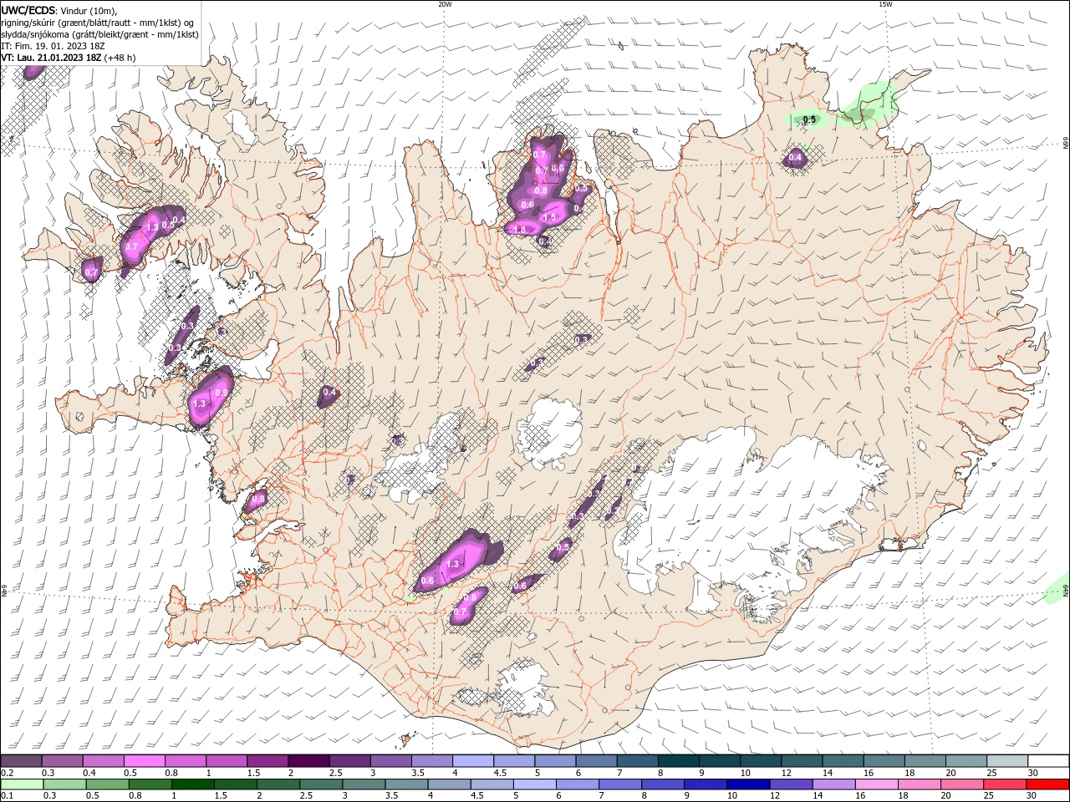The image size is (1070, 802).
Task: Click the dark mauve 0.2–0.3 snow legend swatch
Action: click(x=22, y=761)
